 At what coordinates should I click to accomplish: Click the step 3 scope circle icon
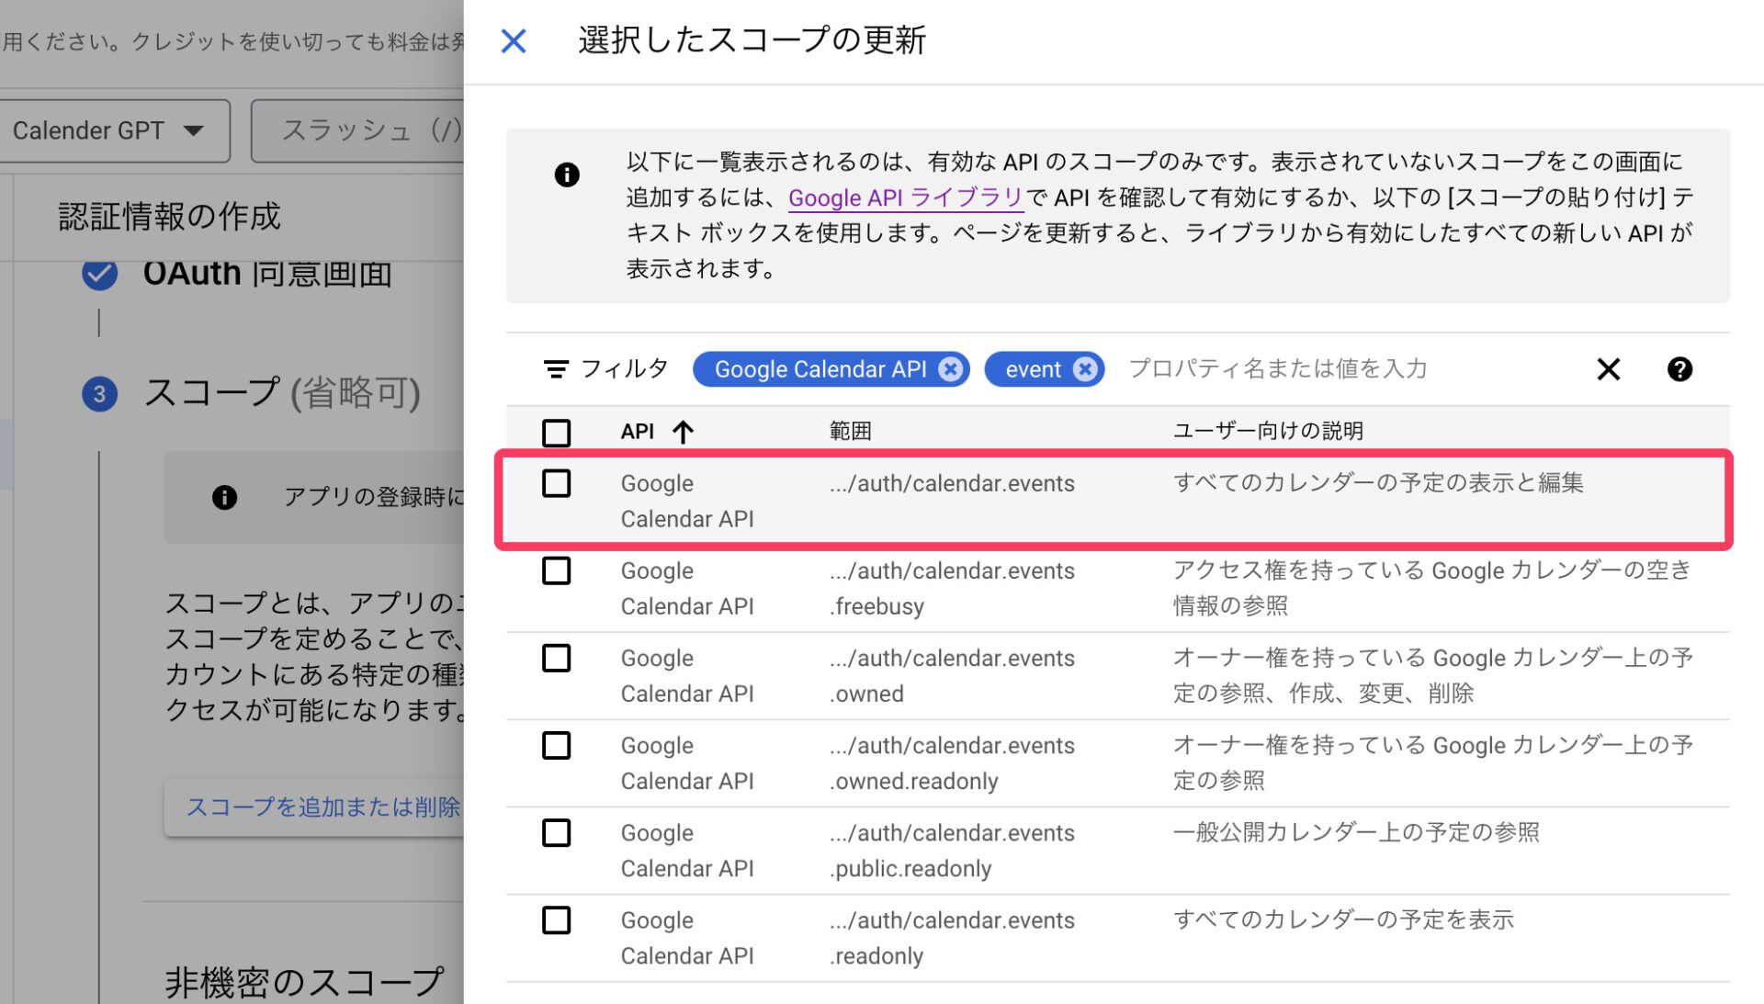pyautogui.click(x=99, y=394)
